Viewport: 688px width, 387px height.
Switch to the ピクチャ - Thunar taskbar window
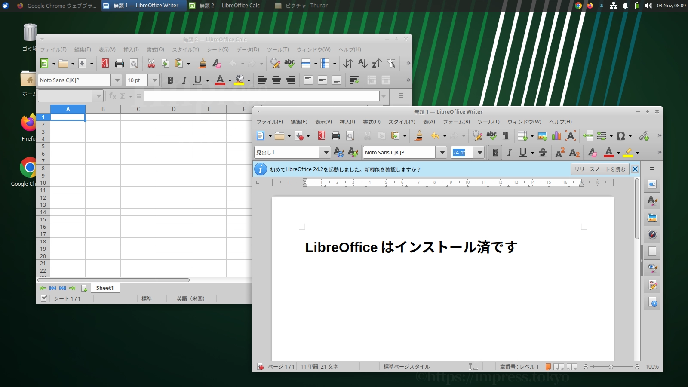(301, 6)
